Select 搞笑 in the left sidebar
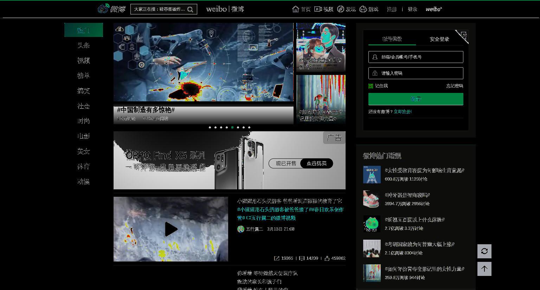The height and width of the screenshot is (290, 540). point(84,91)
